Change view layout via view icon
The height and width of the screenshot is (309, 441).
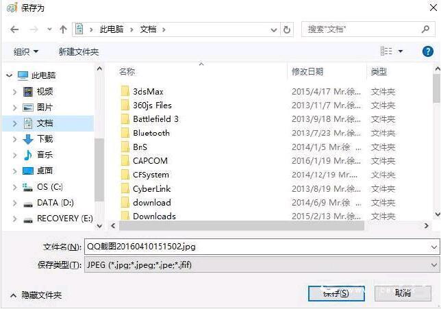386,51
